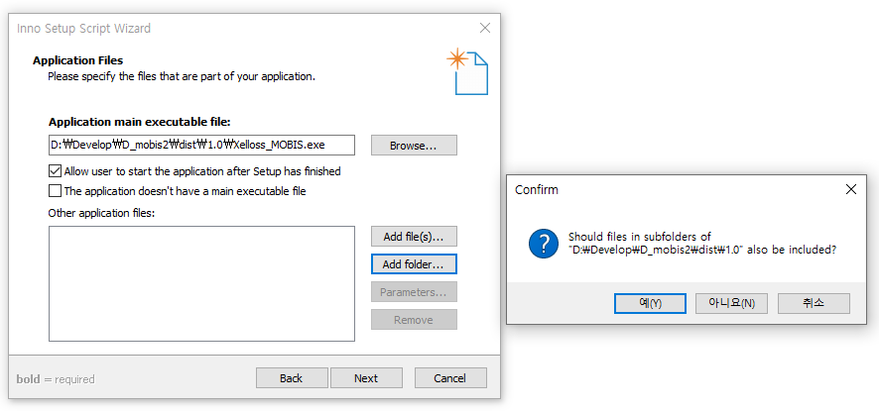This screenshot has height=411, width=879.
Task: Click the Confirm dialog title bar
Action: (x=673, y=190)
